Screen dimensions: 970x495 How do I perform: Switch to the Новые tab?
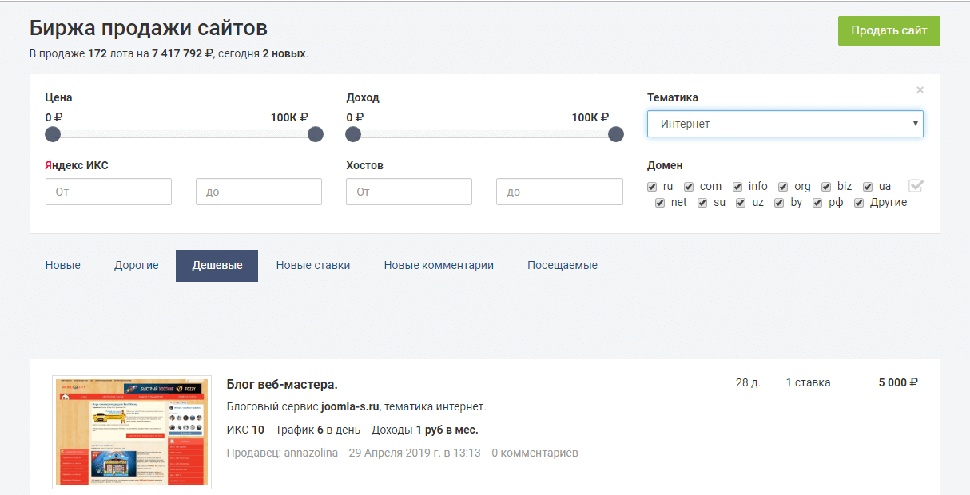(x=62, y=265)
